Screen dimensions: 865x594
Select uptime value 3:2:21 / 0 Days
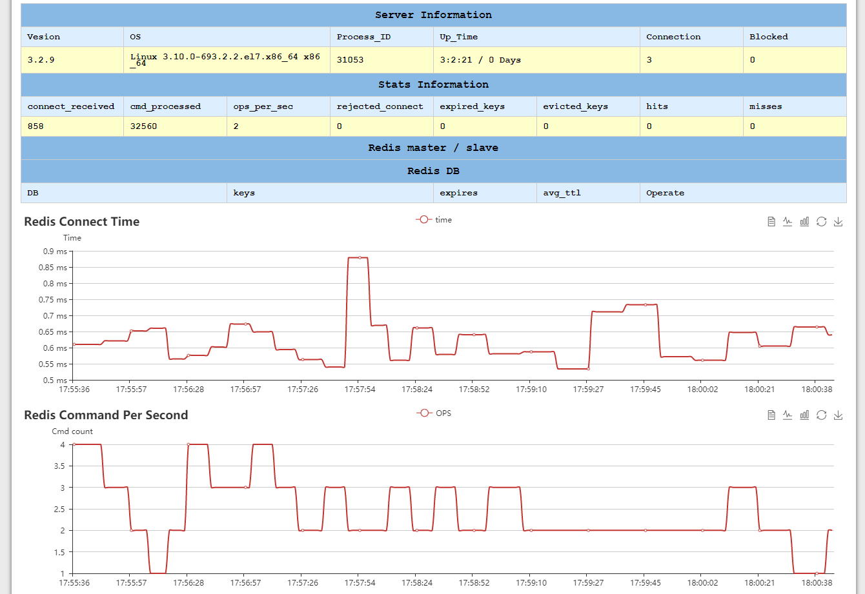pos(536,60)
